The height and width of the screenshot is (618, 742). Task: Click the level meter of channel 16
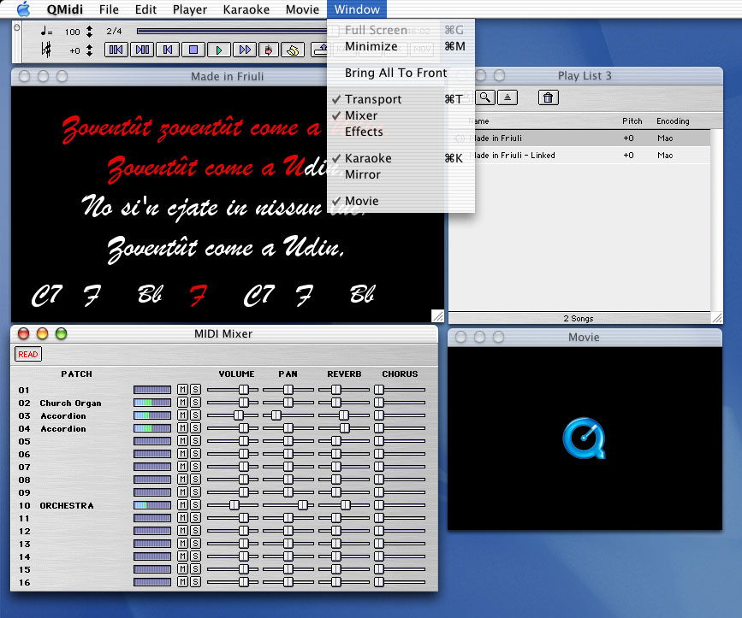point(151,582)
